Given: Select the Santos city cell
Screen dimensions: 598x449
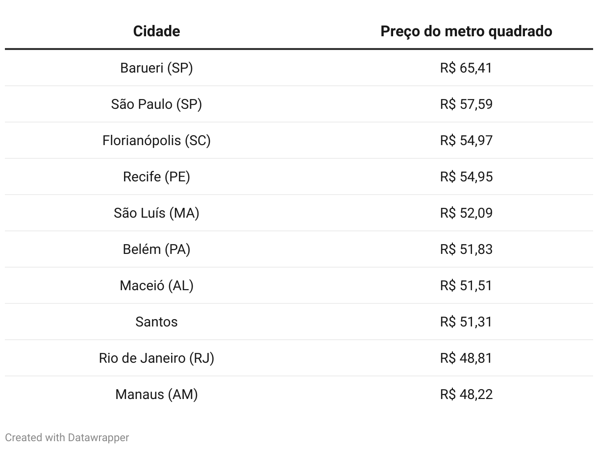Looking at the screenshot, I should point(156,322).
